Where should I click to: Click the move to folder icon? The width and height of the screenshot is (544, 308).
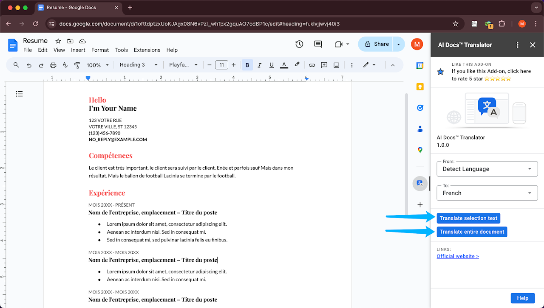70,41
